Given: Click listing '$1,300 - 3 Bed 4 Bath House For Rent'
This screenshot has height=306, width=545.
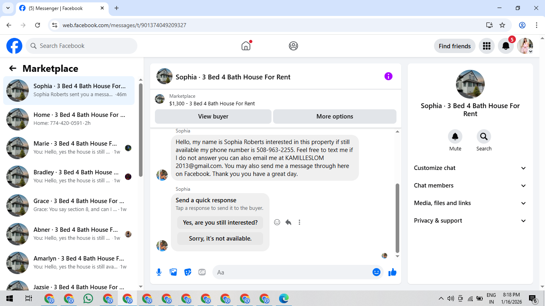Looking at the screenshot, I should 212,103.
